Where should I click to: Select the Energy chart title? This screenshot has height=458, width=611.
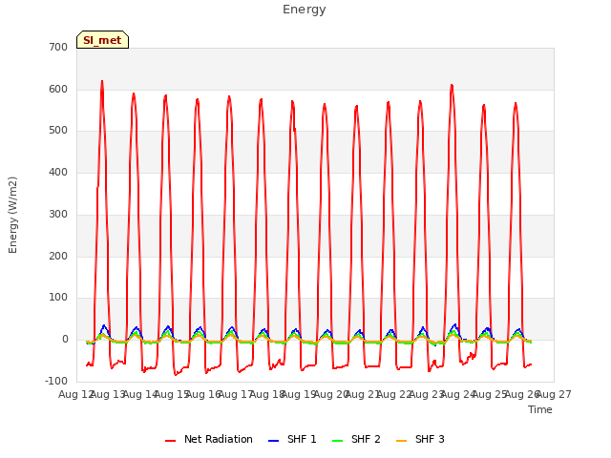pos(305,10)
